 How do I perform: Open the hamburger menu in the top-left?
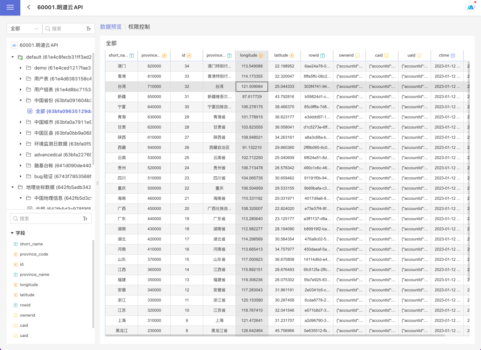click(10, 7)
